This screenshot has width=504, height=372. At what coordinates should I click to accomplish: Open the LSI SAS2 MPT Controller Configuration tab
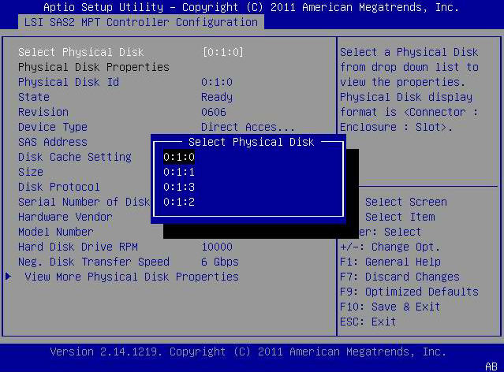point(141,22)
